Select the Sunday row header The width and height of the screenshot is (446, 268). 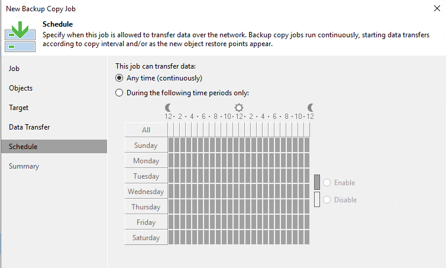(146, 146)
